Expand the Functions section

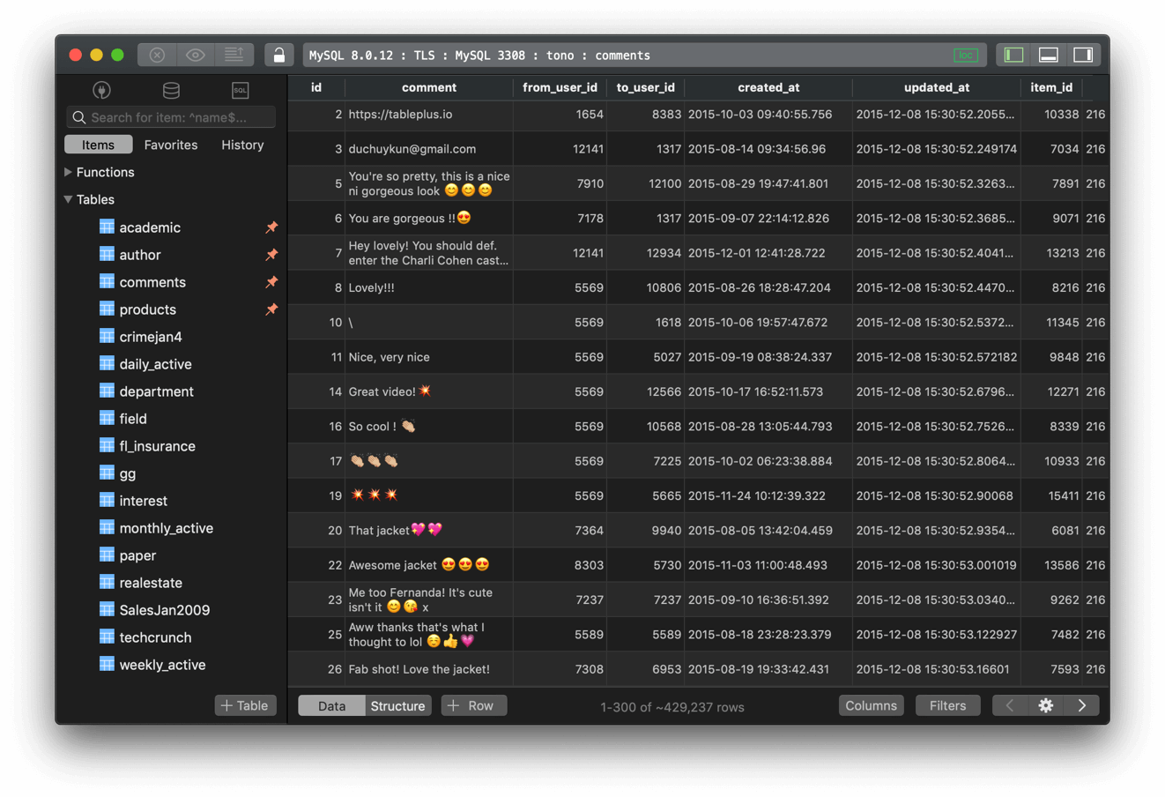(67, 172)
